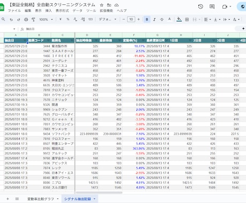Viewport: 246px width, 203px height.
Task: Open the zoom 100% dropdown
Action: [46, 19]
